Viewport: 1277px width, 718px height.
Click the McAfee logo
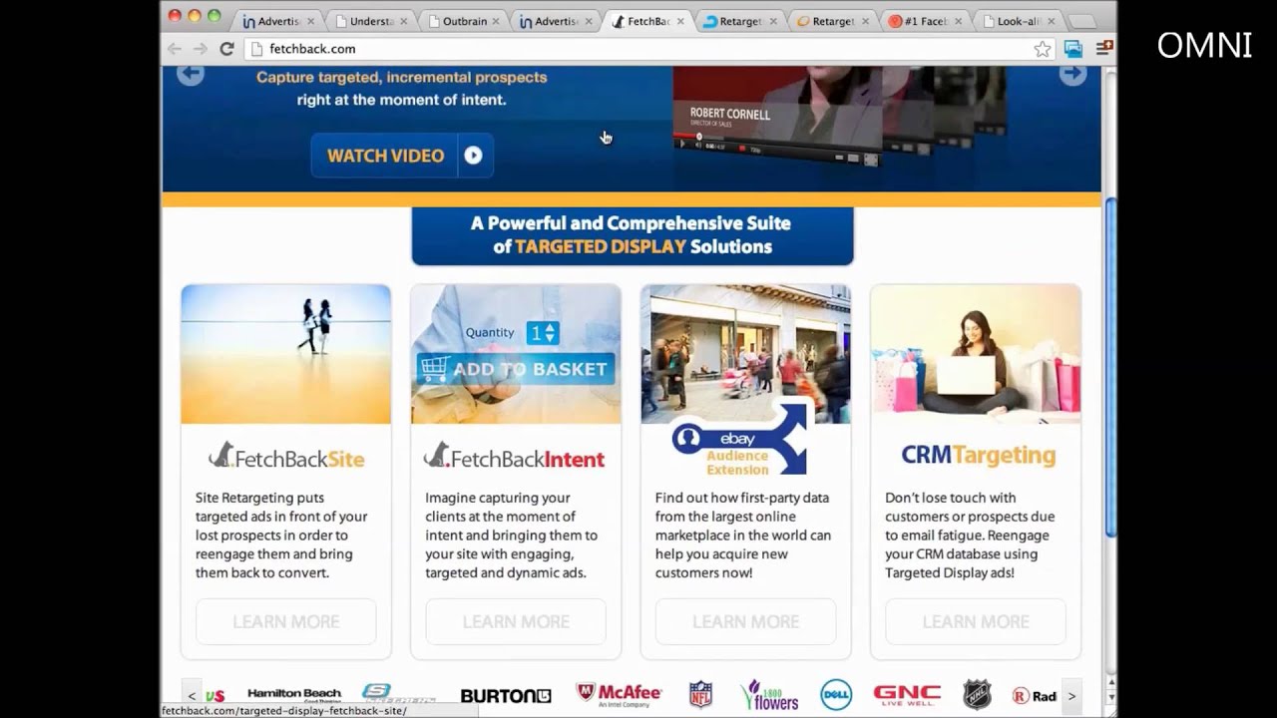pos(620,694)
